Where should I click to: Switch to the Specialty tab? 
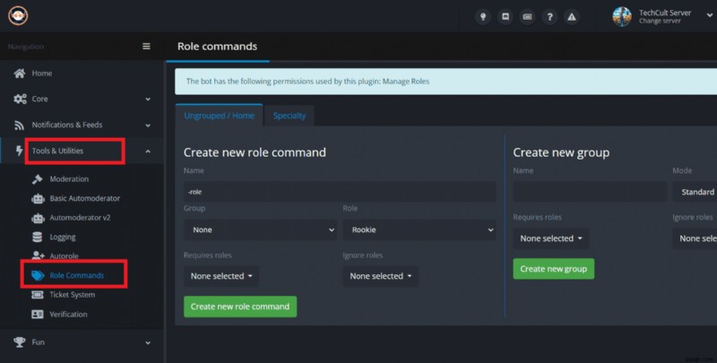289,116
